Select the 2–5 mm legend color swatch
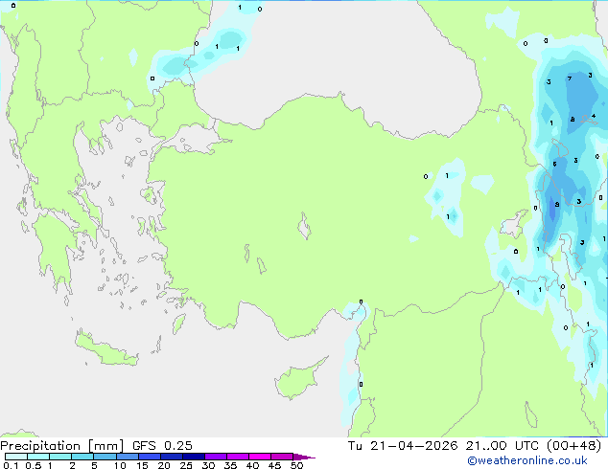The height and width of the screenshot is (469, 608). point(82,457)
